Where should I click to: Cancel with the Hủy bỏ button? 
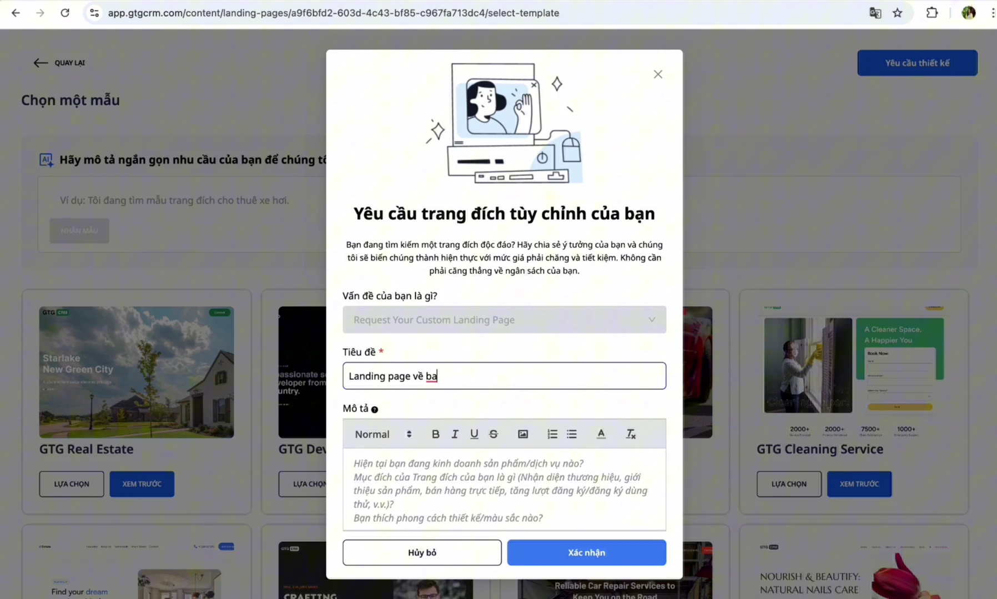click(x=422, y=552)
